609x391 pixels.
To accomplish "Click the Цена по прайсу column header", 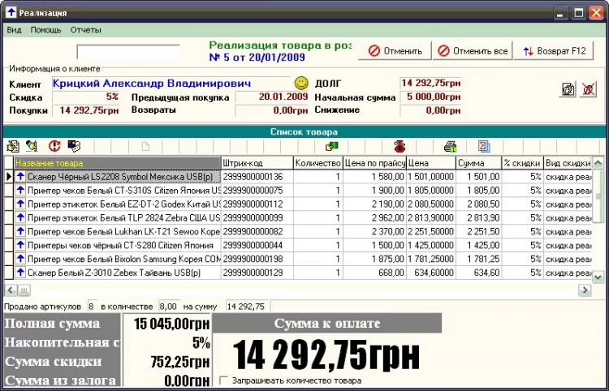I will (374, 163).
